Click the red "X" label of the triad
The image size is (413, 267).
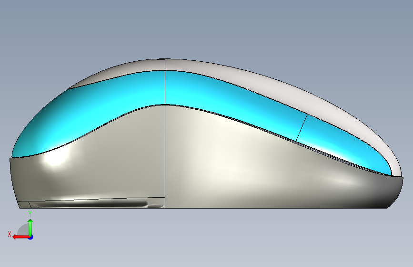pyautogui.click(x=10, y=234)
